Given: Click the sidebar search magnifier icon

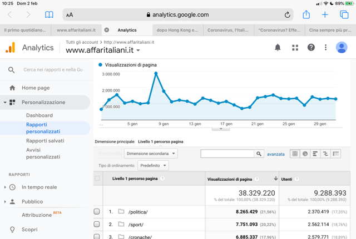Looking at the screenshot, I should click(x=11, y=70).
